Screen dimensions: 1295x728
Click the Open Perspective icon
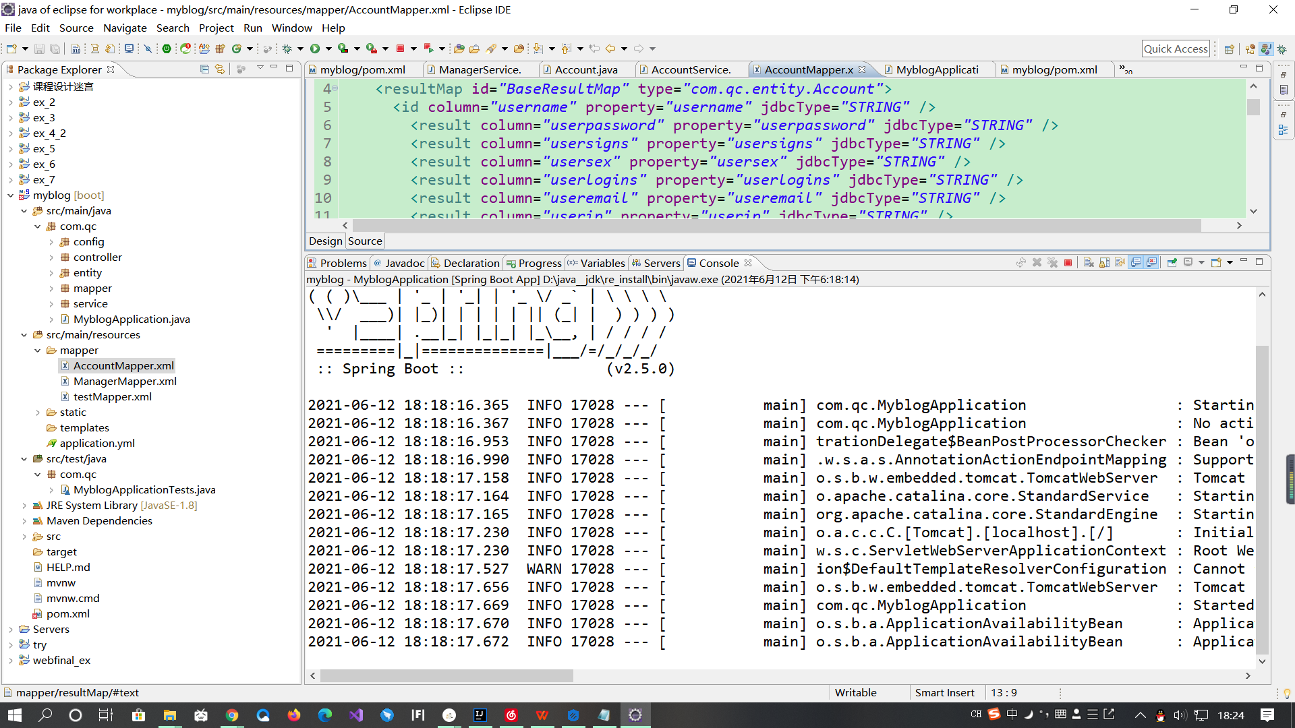pyautogui.click(x=1229, y=49)
